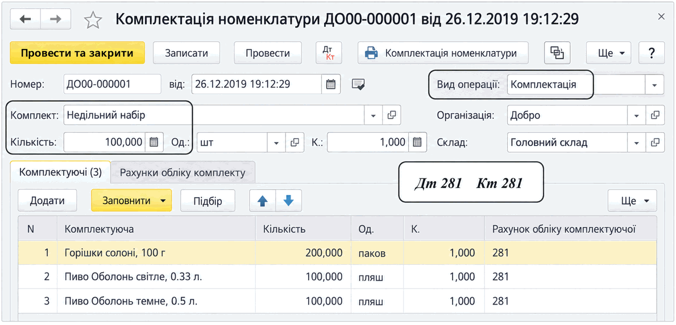Sort by Комплектуюча column header
The image size is (676, 325).
coord(156,229)
